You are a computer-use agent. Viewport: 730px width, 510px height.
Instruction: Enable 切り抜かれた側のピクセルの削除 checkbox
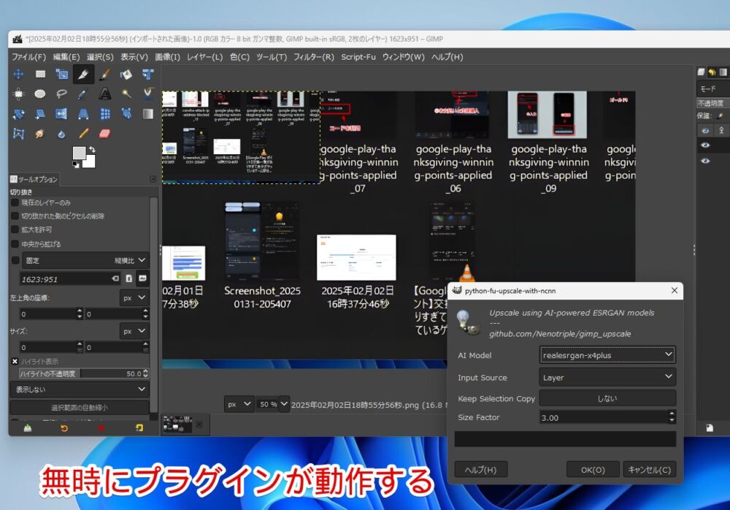pyautogui.click(x=15, y=216)
